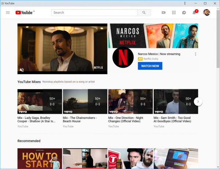Click YouTube label under Chainsmokers mix
This screenshot has width=220, height=169.
pos(68,127)
